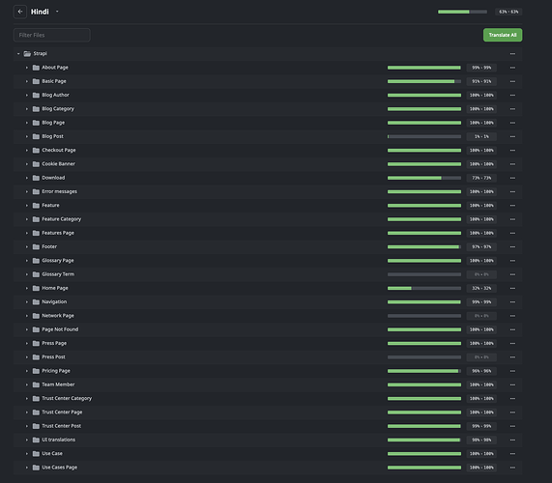Open more options for About Page

512,68
